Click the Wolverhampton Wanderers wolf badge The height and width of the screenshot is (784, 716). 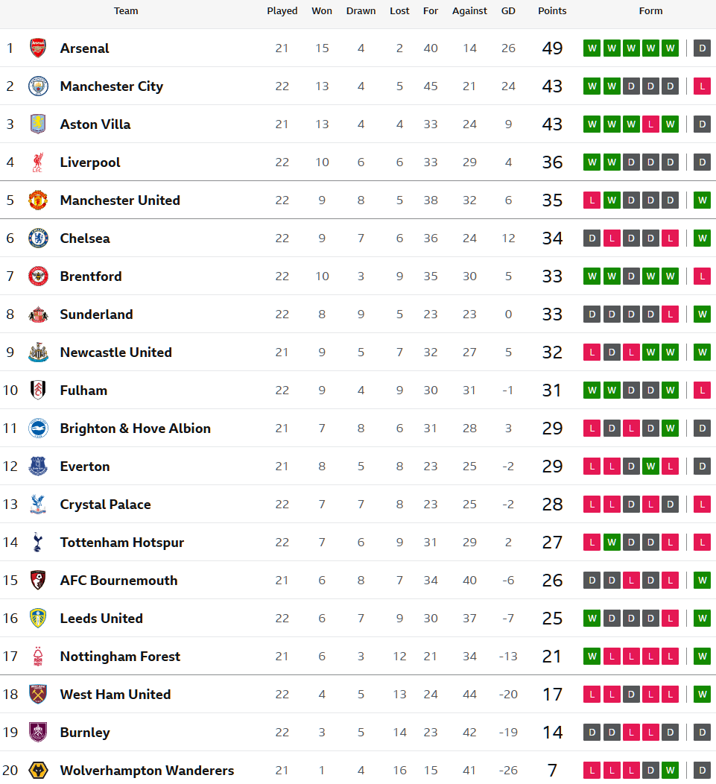pos(38,771)
